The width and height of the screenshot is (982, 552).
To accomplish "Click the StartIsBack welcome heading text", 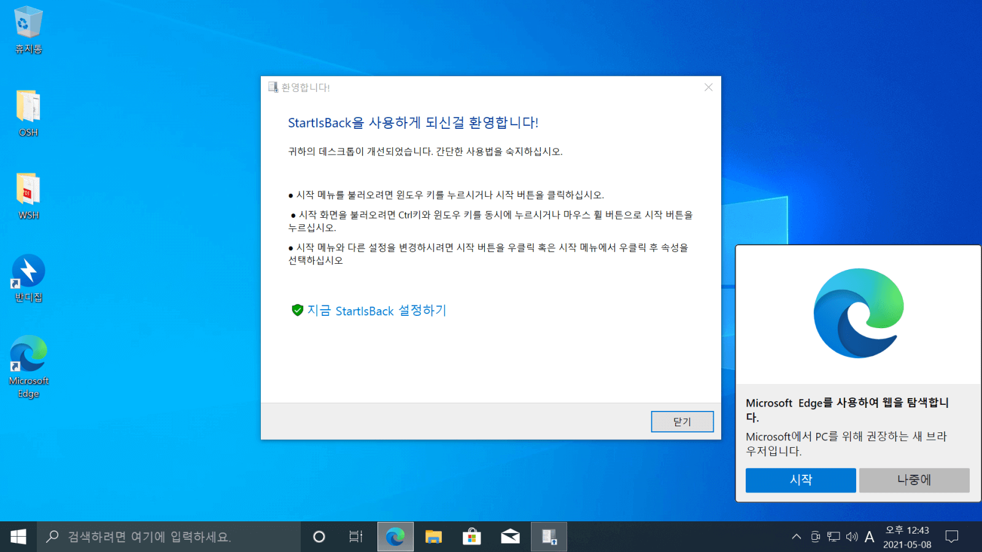I will tap(413, 122).
